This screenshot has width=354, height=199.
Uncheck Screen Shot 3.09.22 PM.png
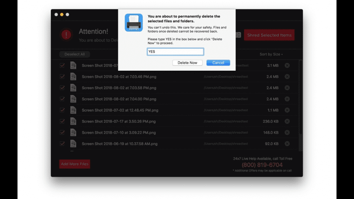click(x=62, y=132)
